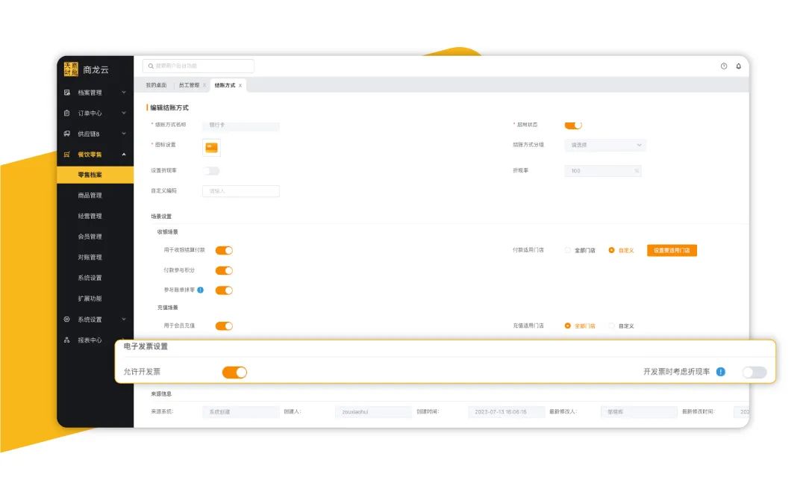Click the 订单中心 clipboard icon
Image resolution: width=806 pixels, height=483 pixels.
67,113
